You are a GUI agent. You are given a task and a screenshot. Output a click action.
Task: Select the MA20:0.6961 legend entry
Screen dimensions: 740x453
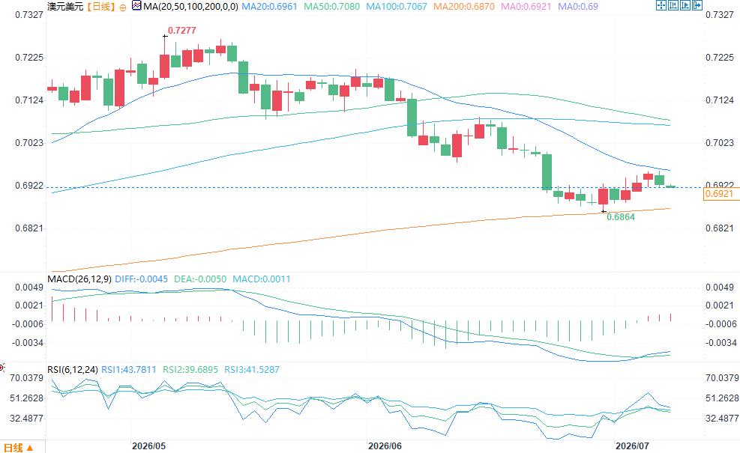269,7
